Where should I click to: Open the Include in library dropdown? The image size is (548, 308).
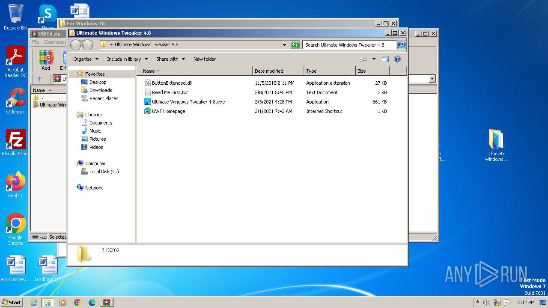pyautogui.click(x=127, y=59)
